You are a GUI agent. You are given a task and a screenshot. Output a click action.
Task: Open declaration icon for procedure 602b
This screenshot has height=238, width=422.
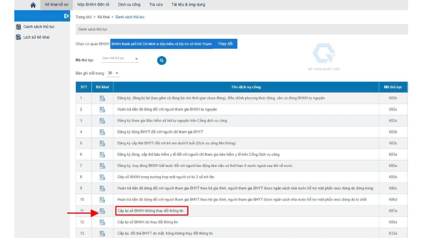(102, 98)
